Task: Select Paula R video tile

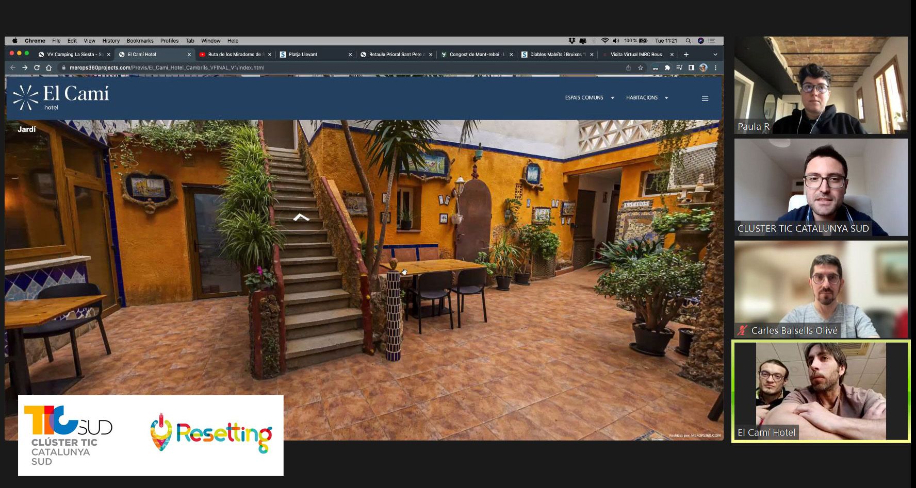Action: pos(821,85)
